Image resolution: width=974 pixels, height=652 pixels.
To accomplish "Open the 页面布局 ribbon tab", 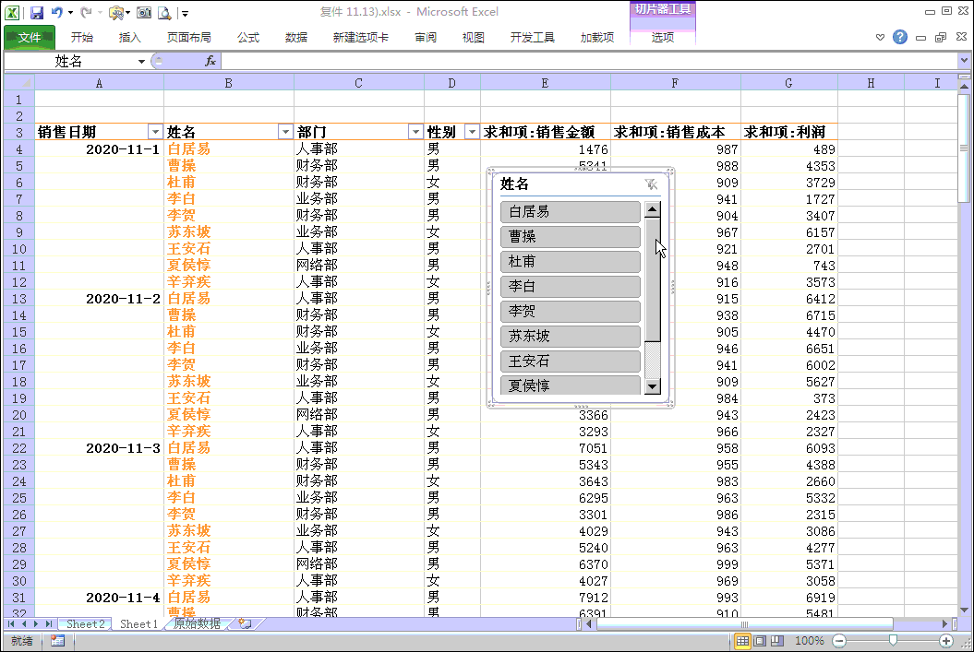I will tap(189, 37).
